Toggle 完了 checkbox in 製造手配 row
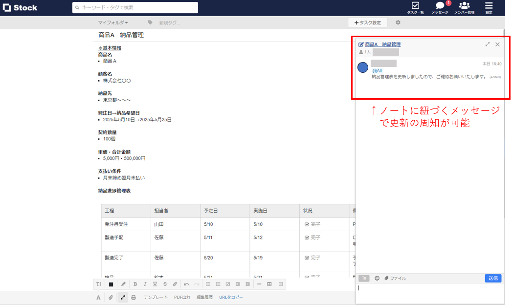The image size is (512, 305). tap(307, 238)
